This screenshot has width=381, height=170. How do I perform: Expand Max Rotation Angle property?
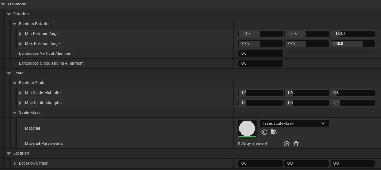(21, 43)
